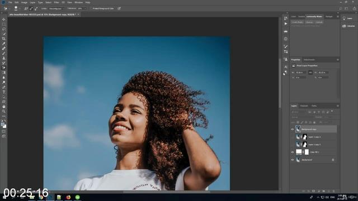
Task: Open the Tolerance value dropdown
Action: coord(86,8)
